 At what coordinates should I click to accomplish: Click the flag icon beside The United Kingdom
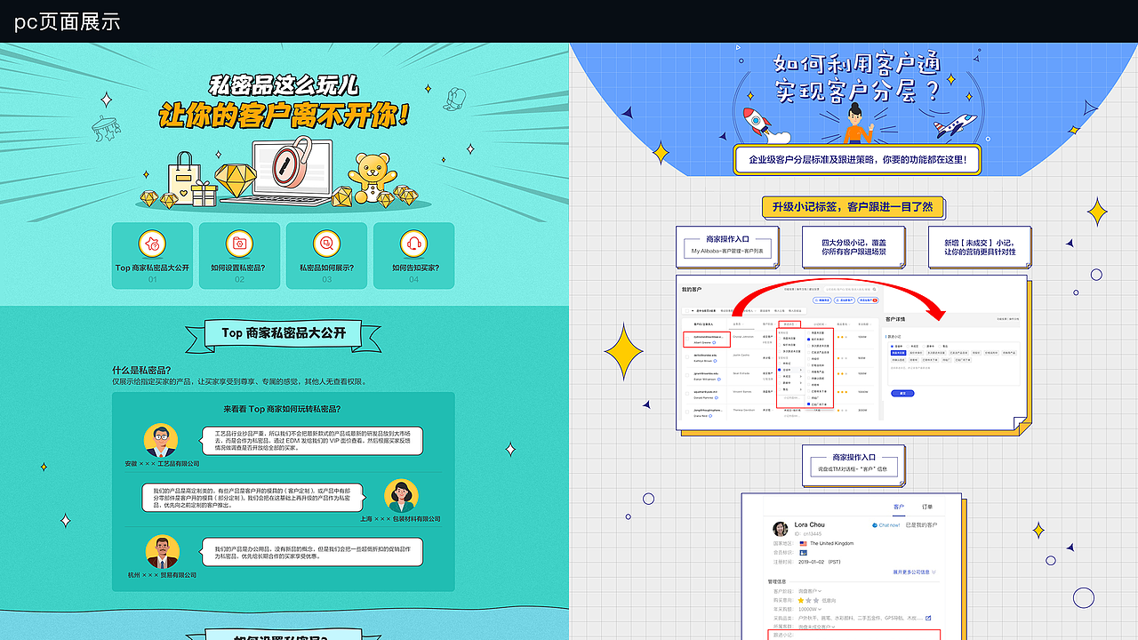pyautogui.click(x=803, y=543)
